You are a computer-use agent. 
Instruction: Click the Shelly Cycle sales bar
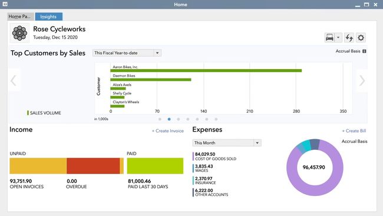click(x=117, y=97)
